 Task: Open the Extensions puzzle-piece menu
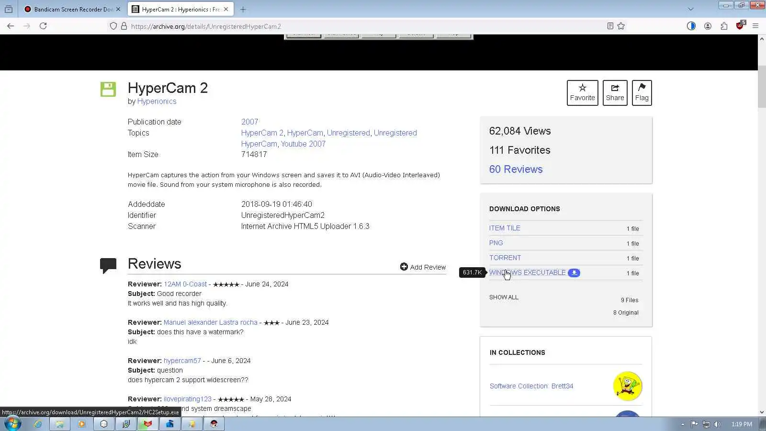724,26
